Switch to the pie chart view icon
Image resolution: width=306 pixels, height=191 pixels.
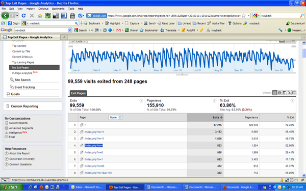click(x=279, y=93)
